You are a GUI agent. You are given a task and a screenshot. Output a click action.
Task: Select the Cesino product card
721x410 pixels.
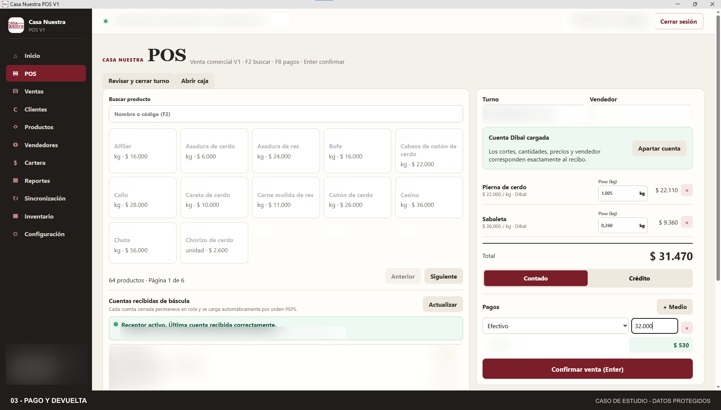[429, 197]
